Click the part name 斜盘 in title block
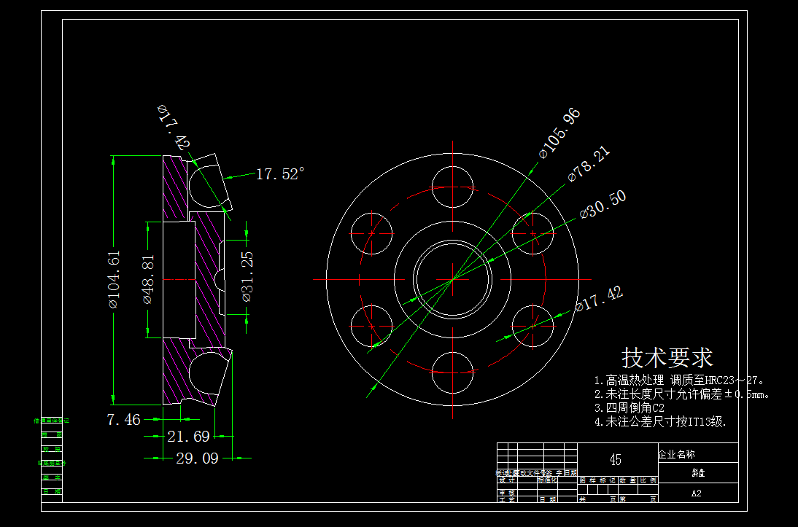This screenshot has height=527, width=798. point(698,473)
